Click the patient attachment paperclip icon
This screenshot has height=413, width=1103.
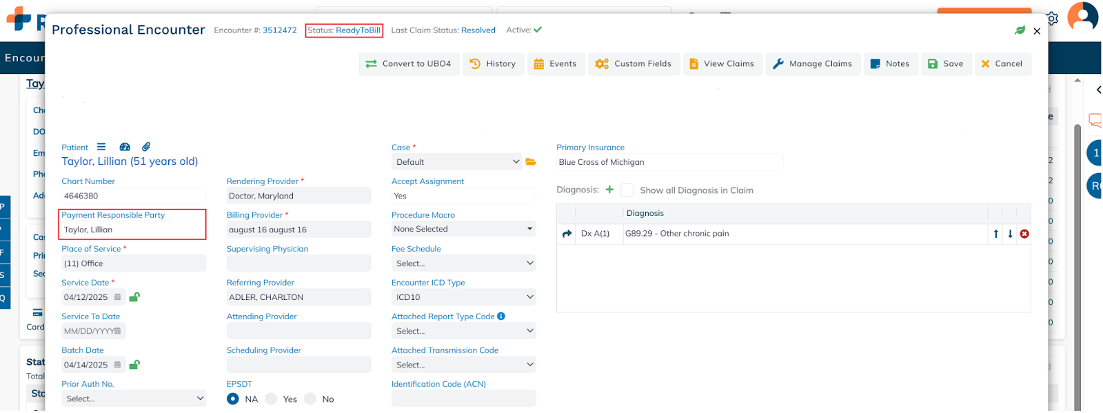pos(146,147)
